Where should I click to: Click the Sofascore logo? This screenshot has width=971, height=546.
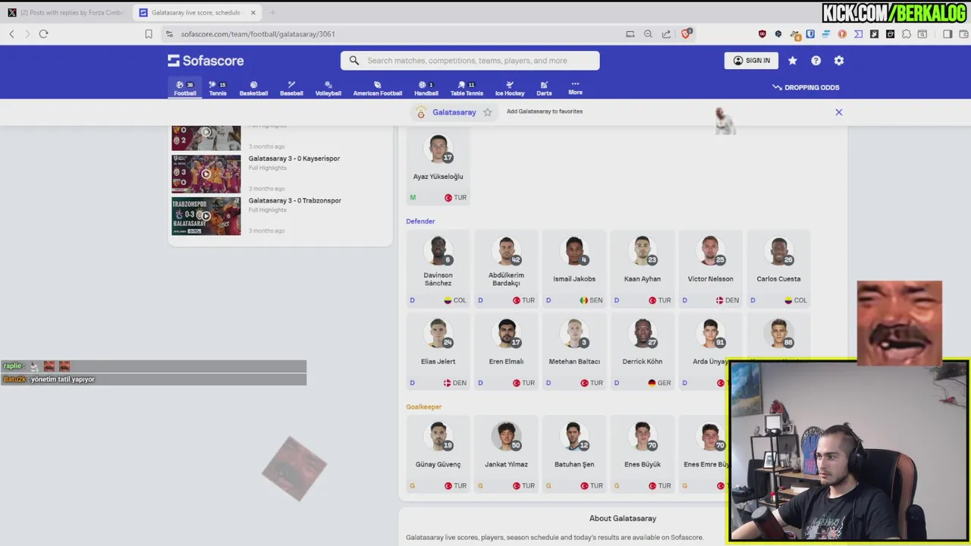pyautogui.click(x=206, y=61)
